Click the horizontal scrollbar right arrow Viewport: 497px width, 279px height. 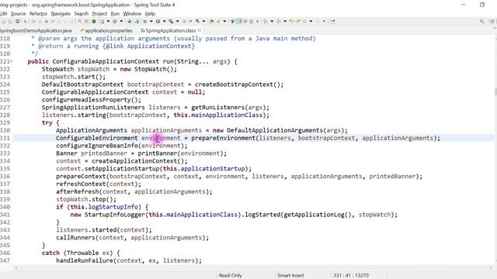pyautogui.click(x=491, y=268)
